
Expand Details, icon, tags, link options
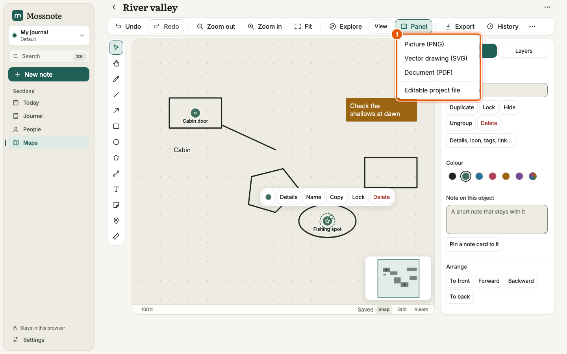[x=481, y=140]
